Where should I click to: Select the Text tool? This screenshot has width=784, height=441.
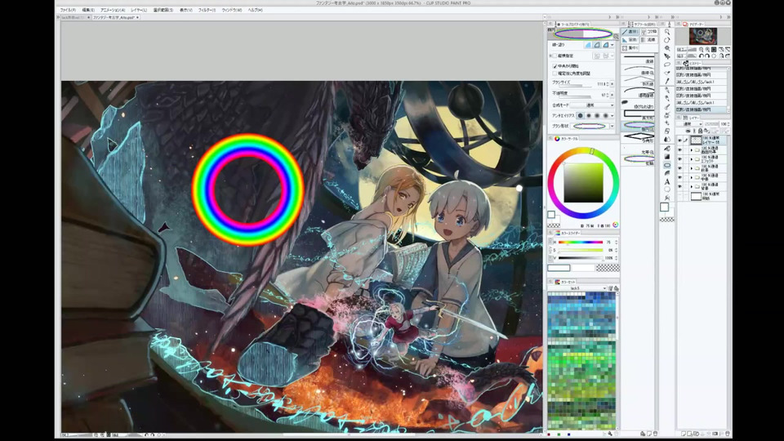(x=667, y=181)
